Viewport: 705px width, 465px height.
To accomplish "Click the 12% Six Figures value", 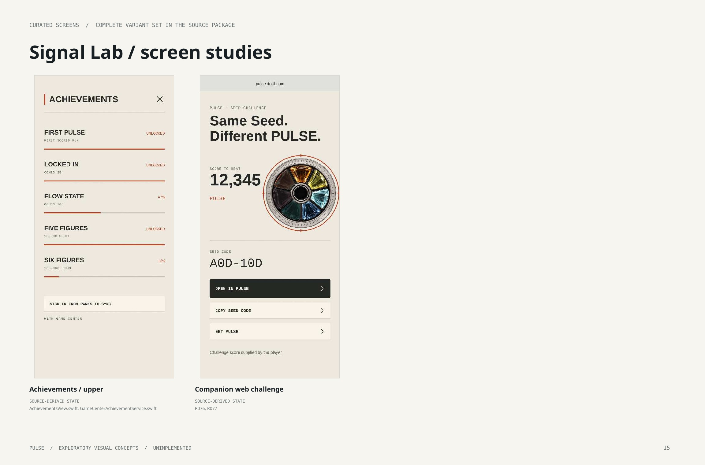I will [161, 261].
